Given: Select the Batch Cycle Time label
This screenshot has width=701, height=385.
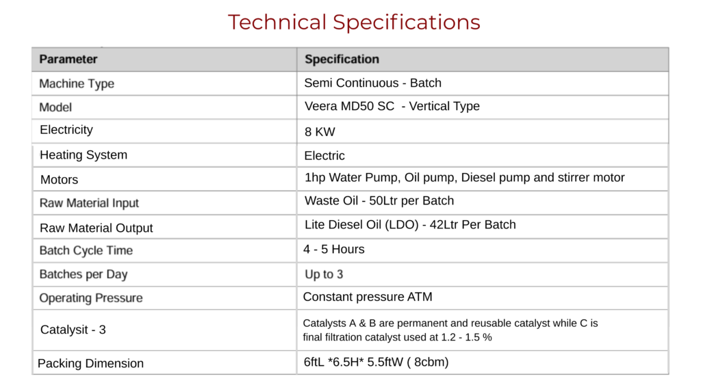Looking at the screenshot, I should 86,251.
